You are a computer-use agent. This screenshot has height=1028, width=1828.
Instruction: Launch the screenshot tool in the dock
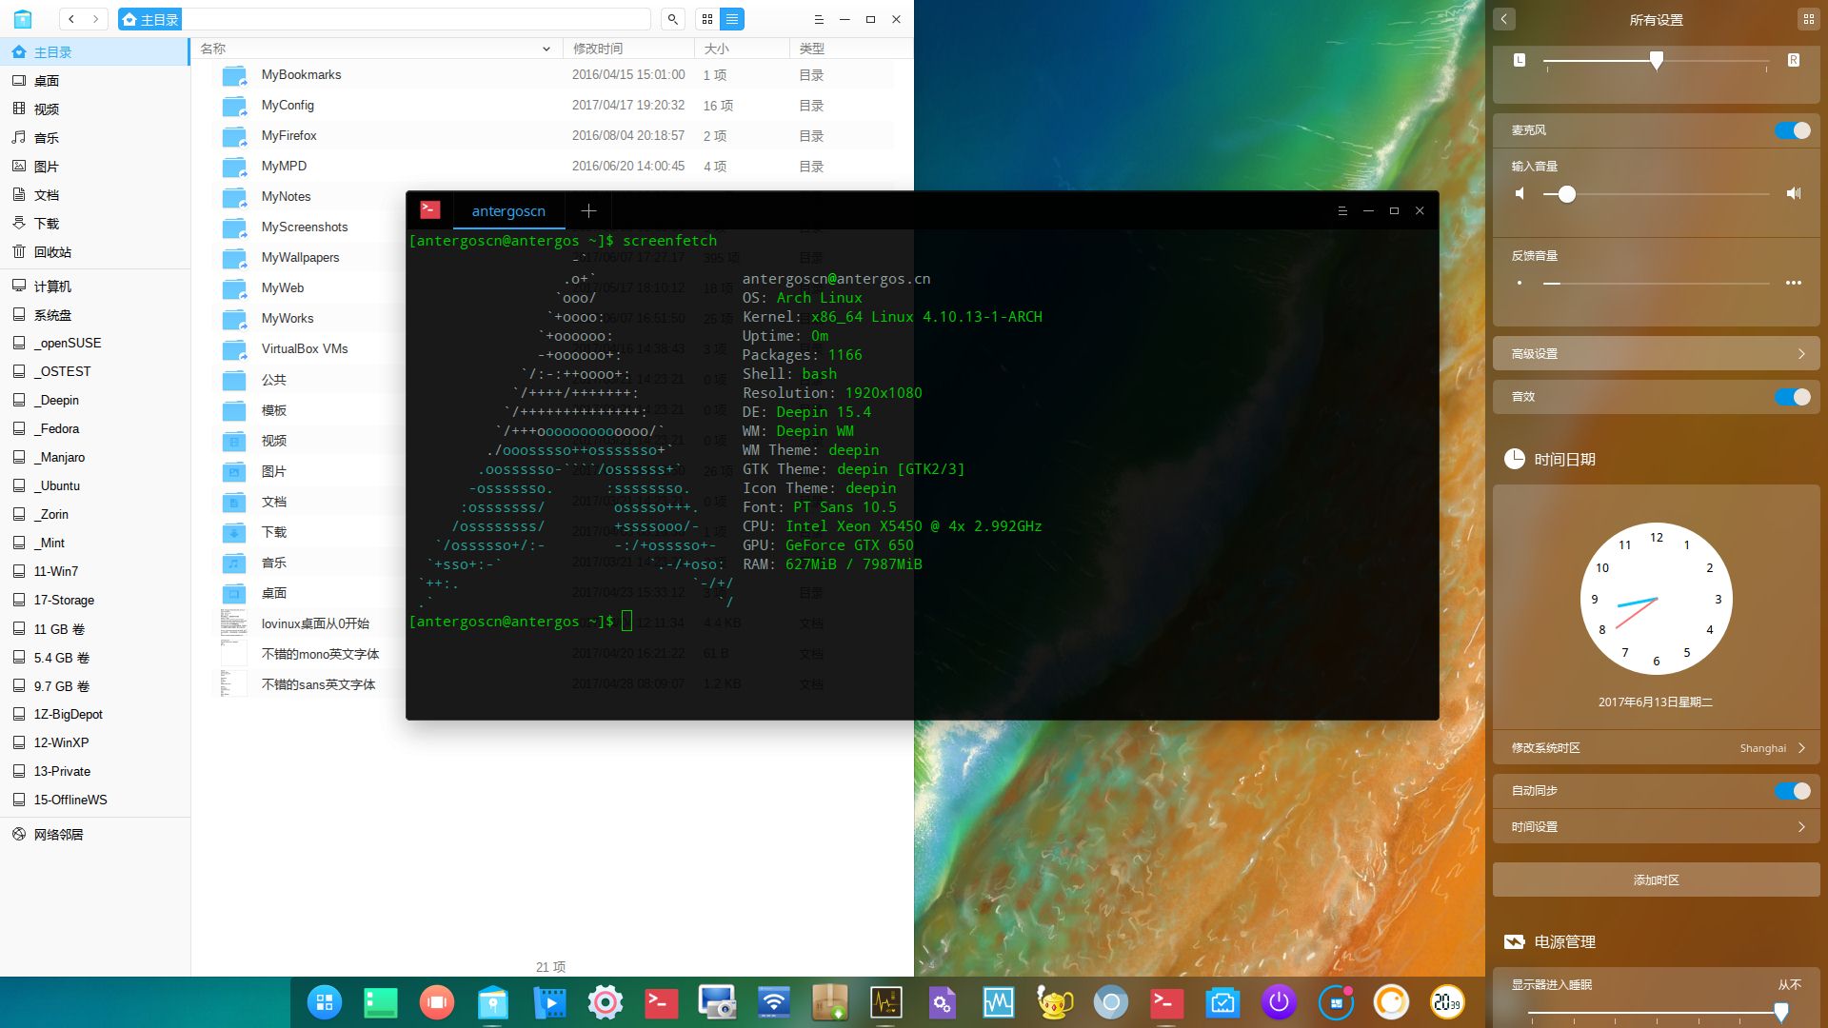point(717,1001)
